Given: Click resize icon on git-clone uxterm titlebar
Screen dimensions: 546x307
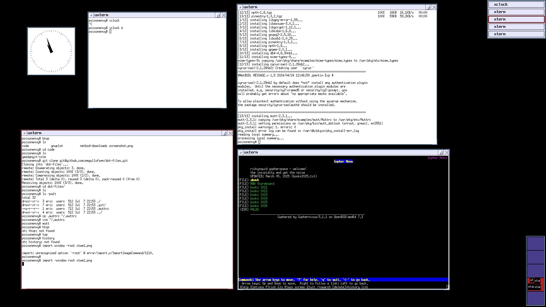Looking at the screenshot, I should point(224,133).
